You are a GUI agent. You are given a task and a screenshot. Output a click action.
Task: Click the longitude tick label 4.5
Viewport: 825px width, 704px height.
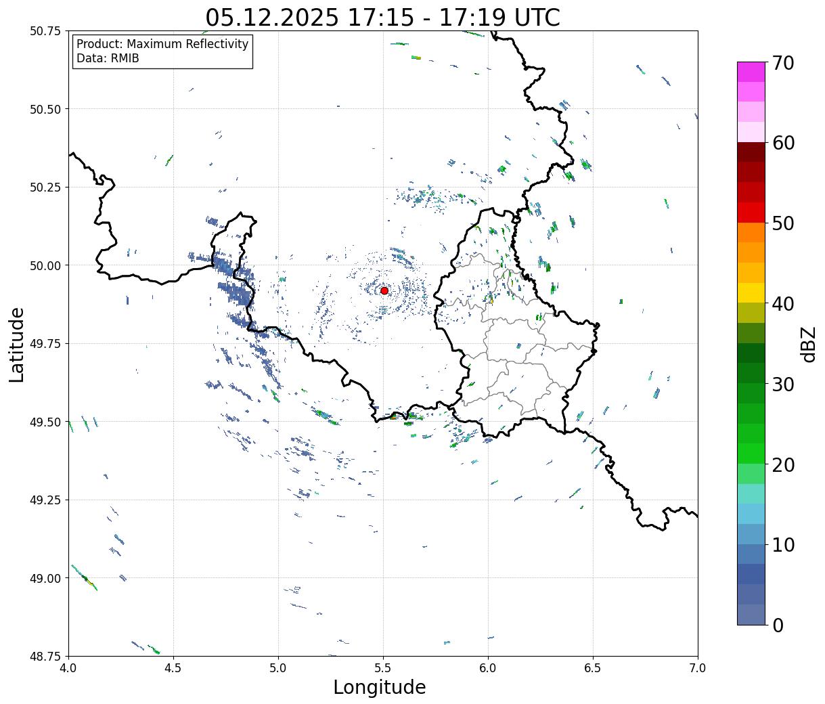(173, 668)
